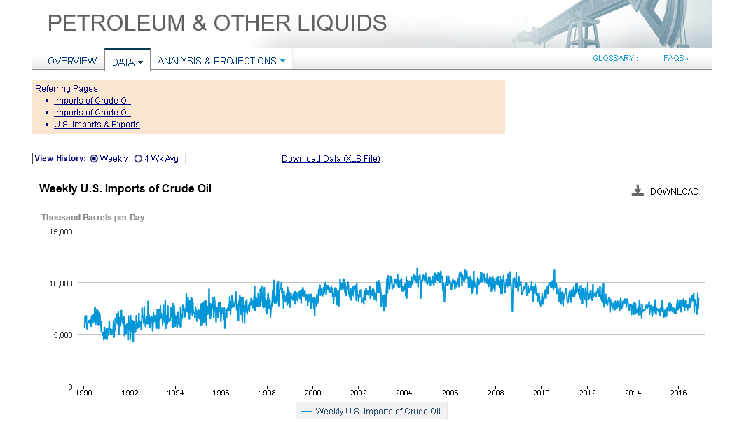Click the PETROLEUM & OTHER LIQUIDS heading
The height and width of the screenshot is (422, 730).
217,23
